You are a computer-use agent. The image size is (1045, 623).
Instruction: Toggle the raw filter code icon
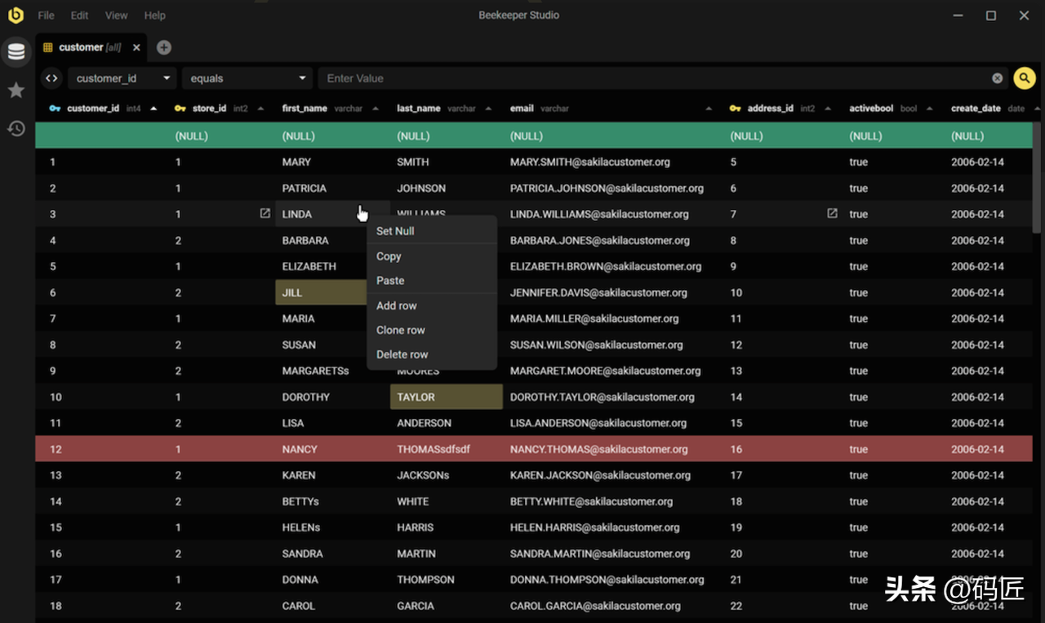point(51,78)
